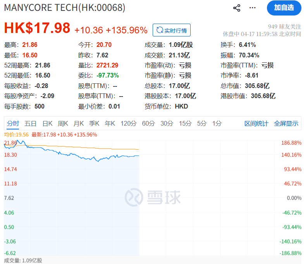Open 区间统计 interval statistics
Screen dimensions: 308x264
point(256,123)
